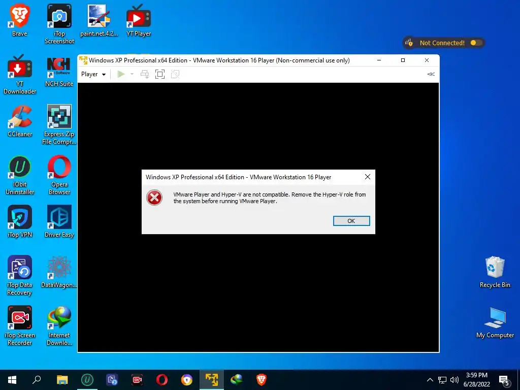Select iTop VPN desktop icon

(20, 221)
